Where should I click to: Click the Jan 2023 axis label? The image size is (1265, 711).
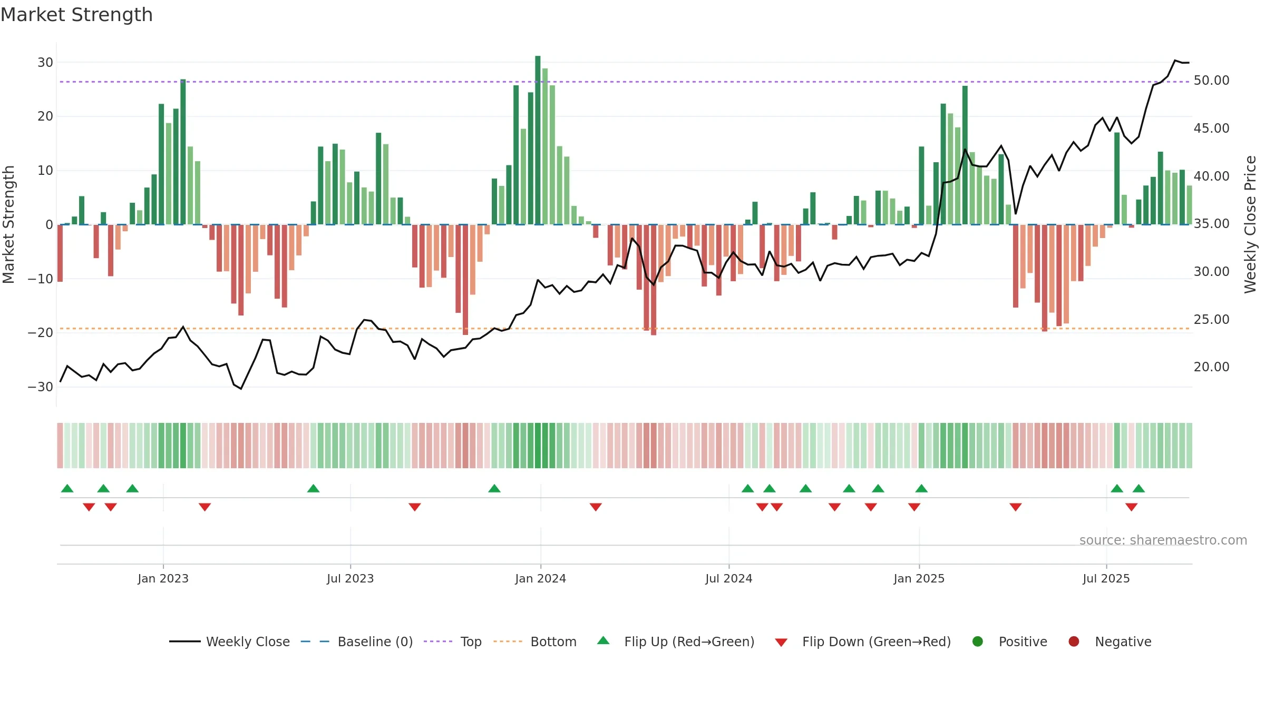coord(163,578)
